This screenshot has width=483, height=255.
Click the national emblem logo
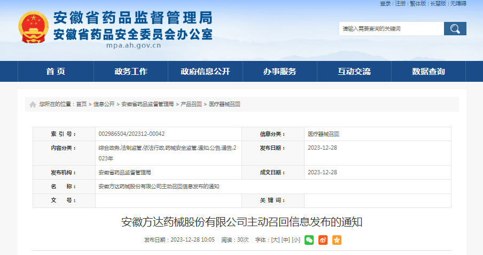point(33,27)
